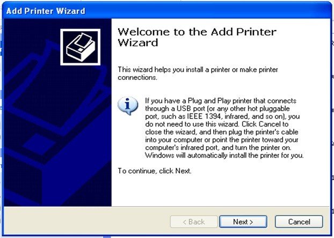Viewport: 334px width, 238px height.
Task: Click the 'computer's infrared port' text line
Action: click(x=218, y=147)
